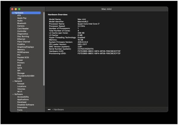The image size is (178, 125).
Task: Click OS Loader Version 583~2317
Action: (x=82, y=44)
